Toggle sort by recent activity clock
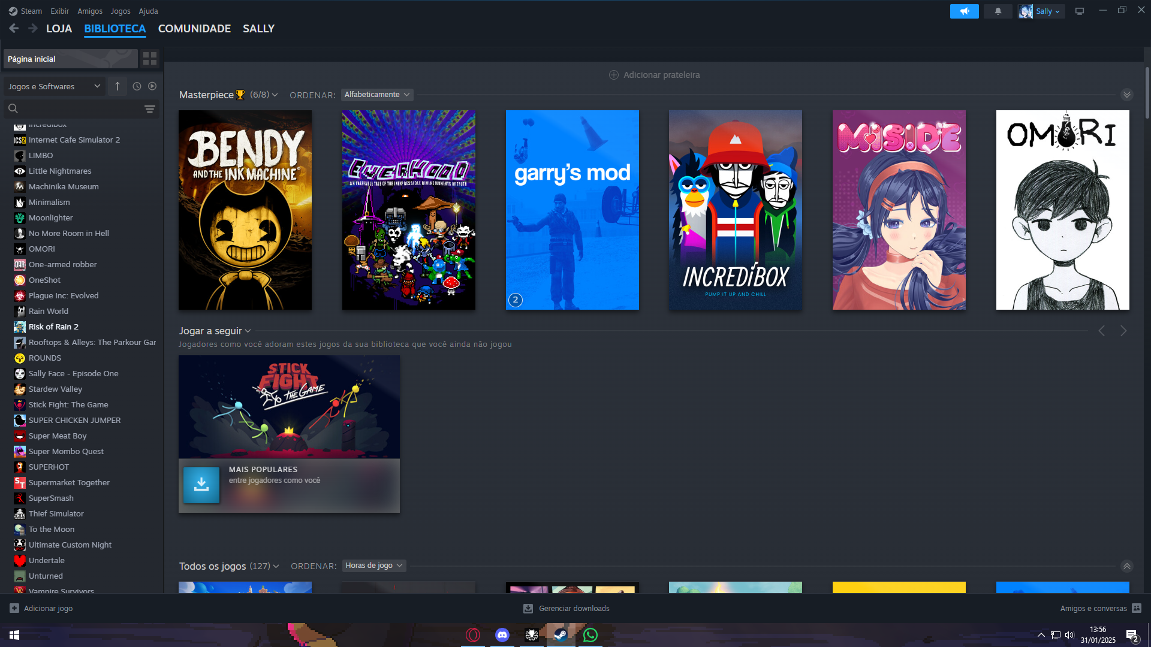 (x=137, y=86)
